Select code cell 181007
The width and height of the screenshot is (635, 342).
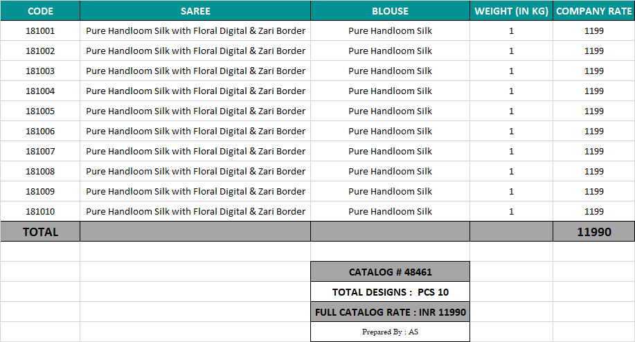click(x=40, y=151)
